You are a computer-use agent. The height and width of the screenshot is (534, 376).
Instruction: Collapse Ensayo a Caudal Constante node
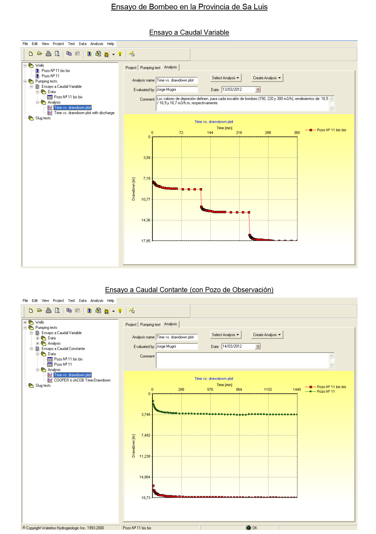(x=31, y=349)
